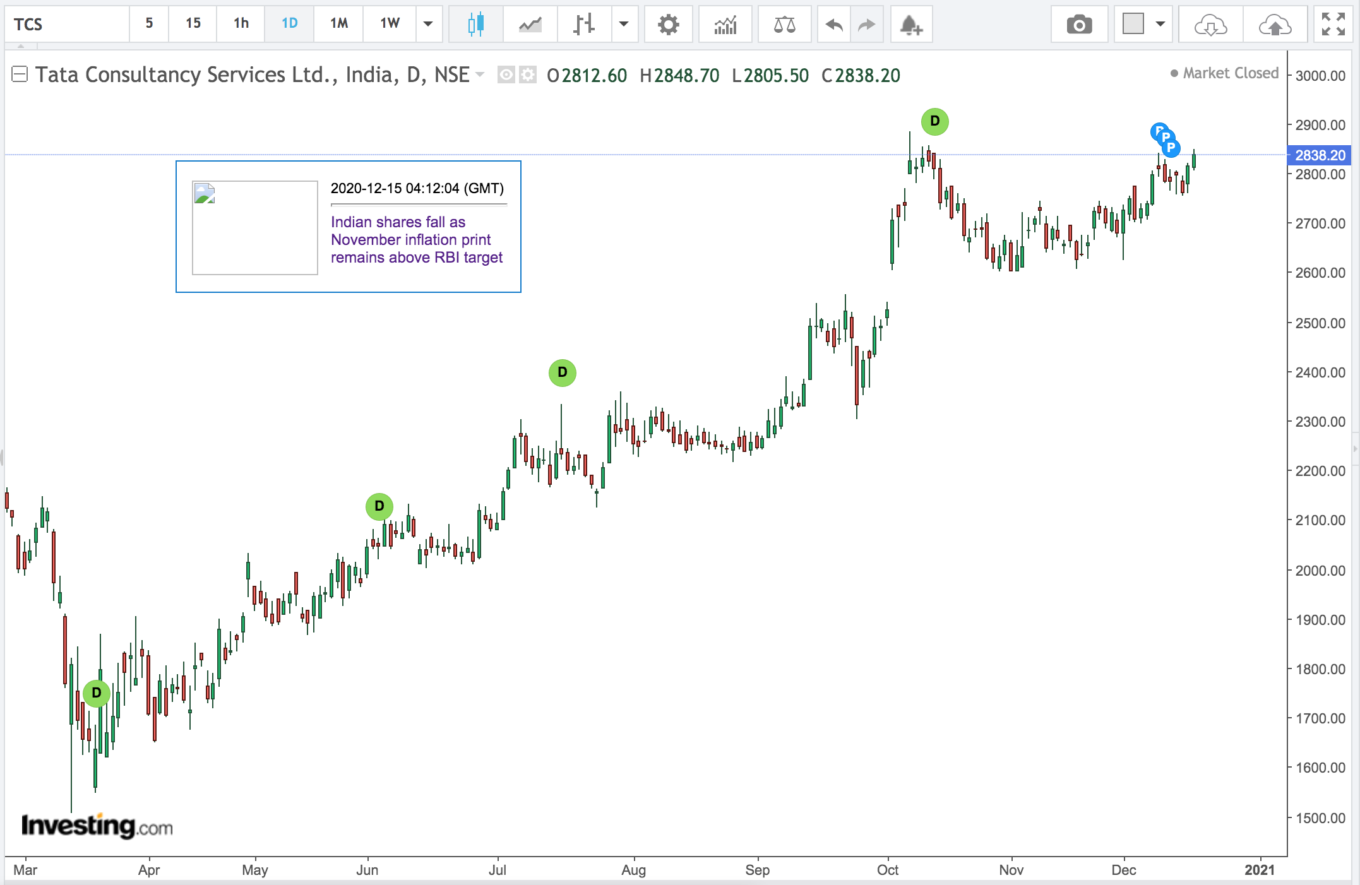1360x885 pixels.
Task: Click the square layout color box
Action: pos(1133,25)
